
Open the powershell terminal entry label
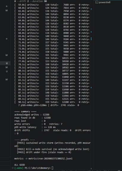[x=104, y=2]
